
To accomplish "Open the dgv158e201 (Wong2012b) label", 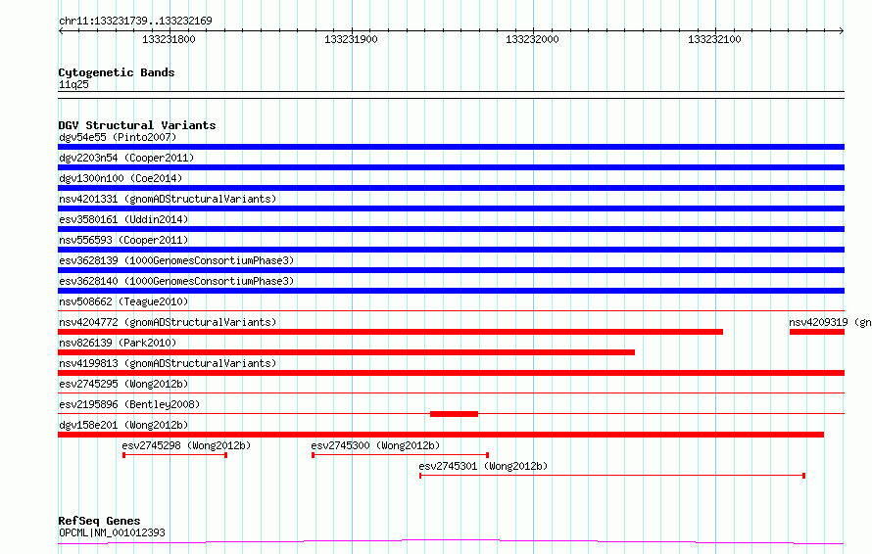I will (123, 425).
